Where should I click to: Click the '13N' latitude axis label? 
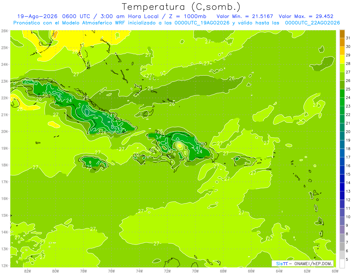[4, 249]
